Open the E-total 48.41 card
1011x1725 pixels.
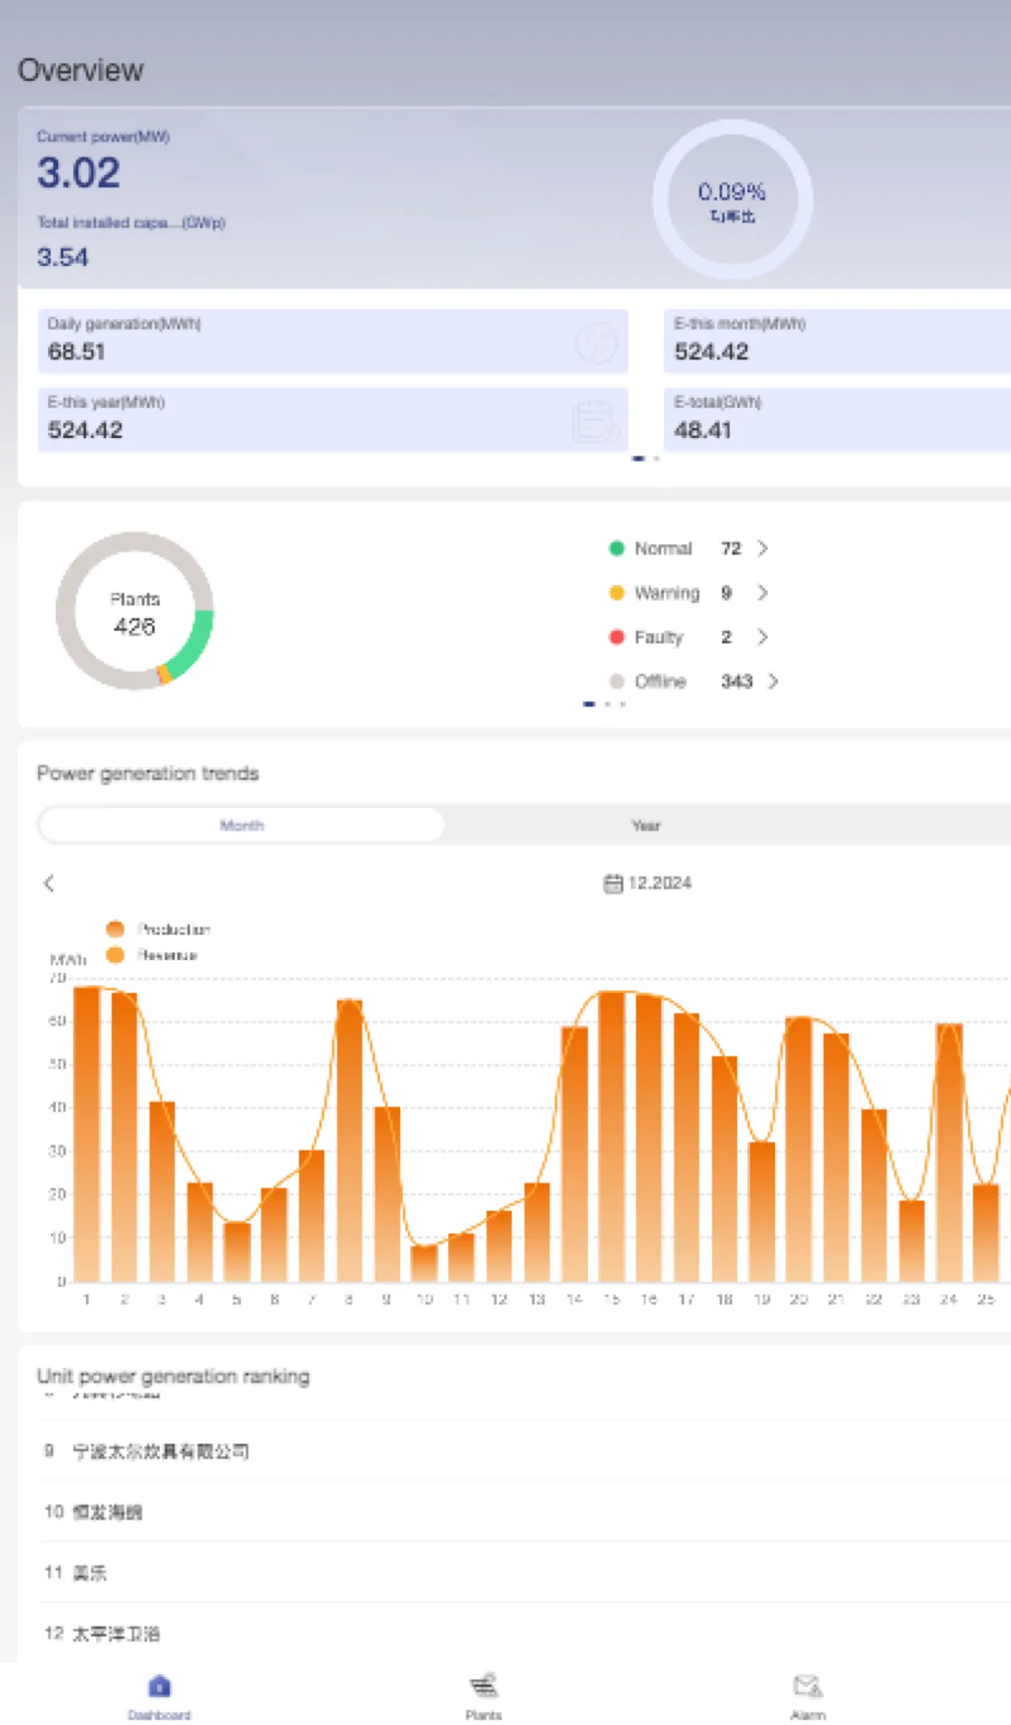(837, 419)
